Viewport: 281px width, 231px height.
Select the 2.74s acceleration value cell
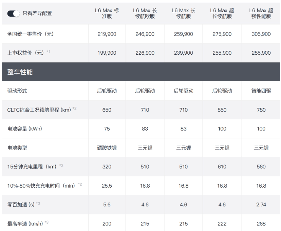coord(261,205)
